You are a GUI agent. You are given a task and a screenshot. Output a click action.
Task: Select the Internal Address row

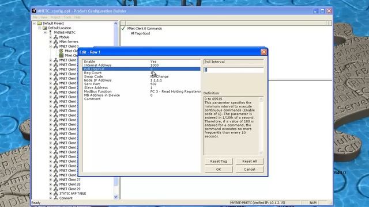tap(141, 65)
